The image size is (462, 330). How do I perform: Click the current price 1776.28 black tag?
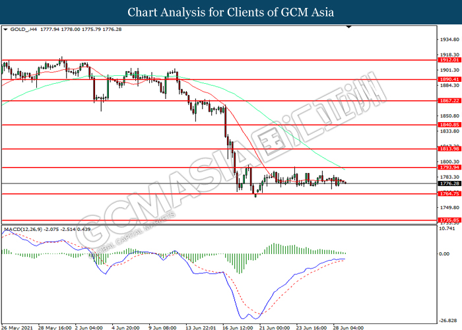tap(448, 183)
